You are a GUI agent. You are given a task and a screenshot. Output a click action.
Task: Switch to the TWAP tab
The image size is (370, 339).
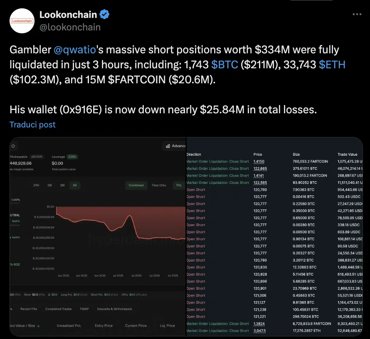pyautogui.click(x=84, y=309)
